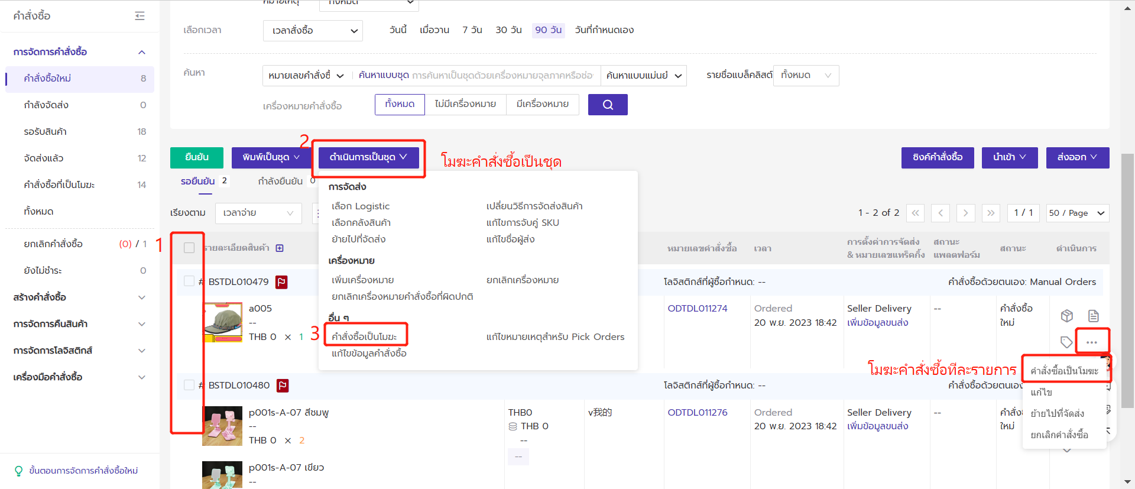
Task: Click the a005 cap product thumbnail
Action: (x=223, y=322)
